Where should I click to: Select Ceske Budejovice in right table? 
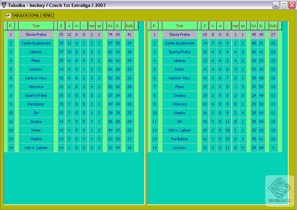point(180,43)
